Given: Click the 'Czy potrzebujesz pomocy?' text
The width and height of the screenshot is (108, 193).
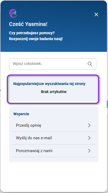Looking at the screenshot, I should [x=32, y=33].
